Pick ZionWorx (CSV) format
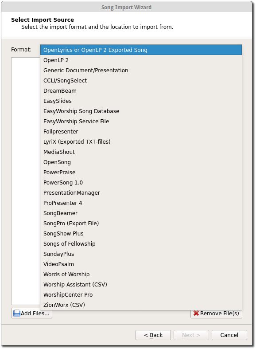 (x=141, y=305)
